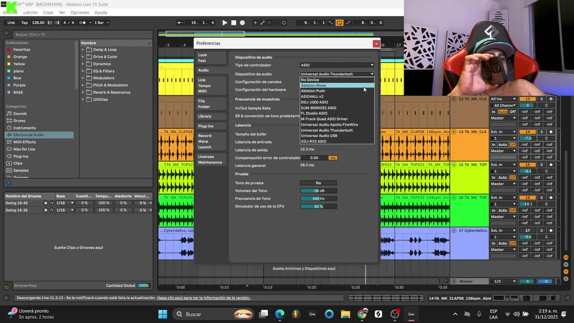Open track 14 Ext. In input dropdown

click(x=503, y=132)
